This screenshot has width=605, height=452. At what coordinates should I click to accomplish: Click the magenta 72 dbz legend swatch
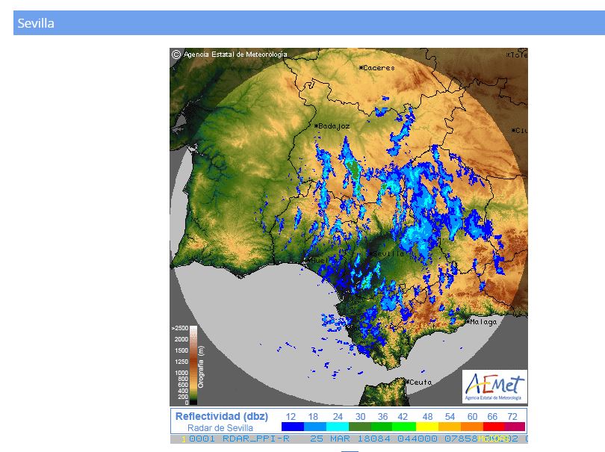pos(515,427)
